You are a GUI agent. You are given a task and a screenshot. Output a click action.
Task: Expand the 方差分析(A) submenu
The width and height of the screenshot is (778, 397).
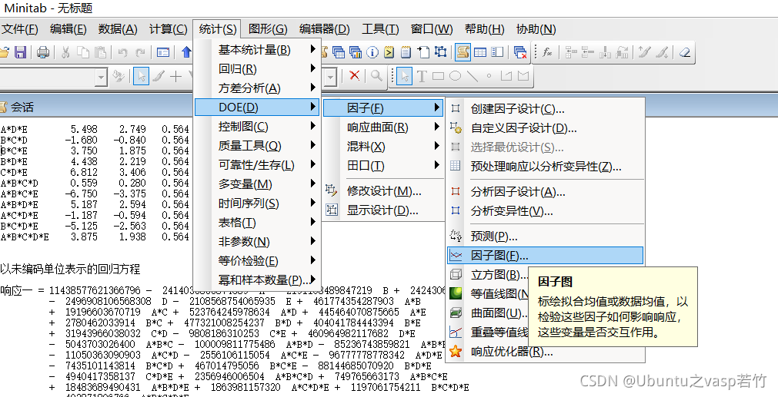(x=258, y=88)
